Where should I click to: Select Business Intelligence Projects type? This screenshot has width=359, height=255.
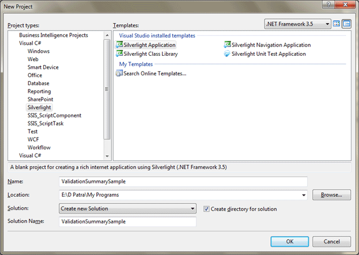point(54,35)
